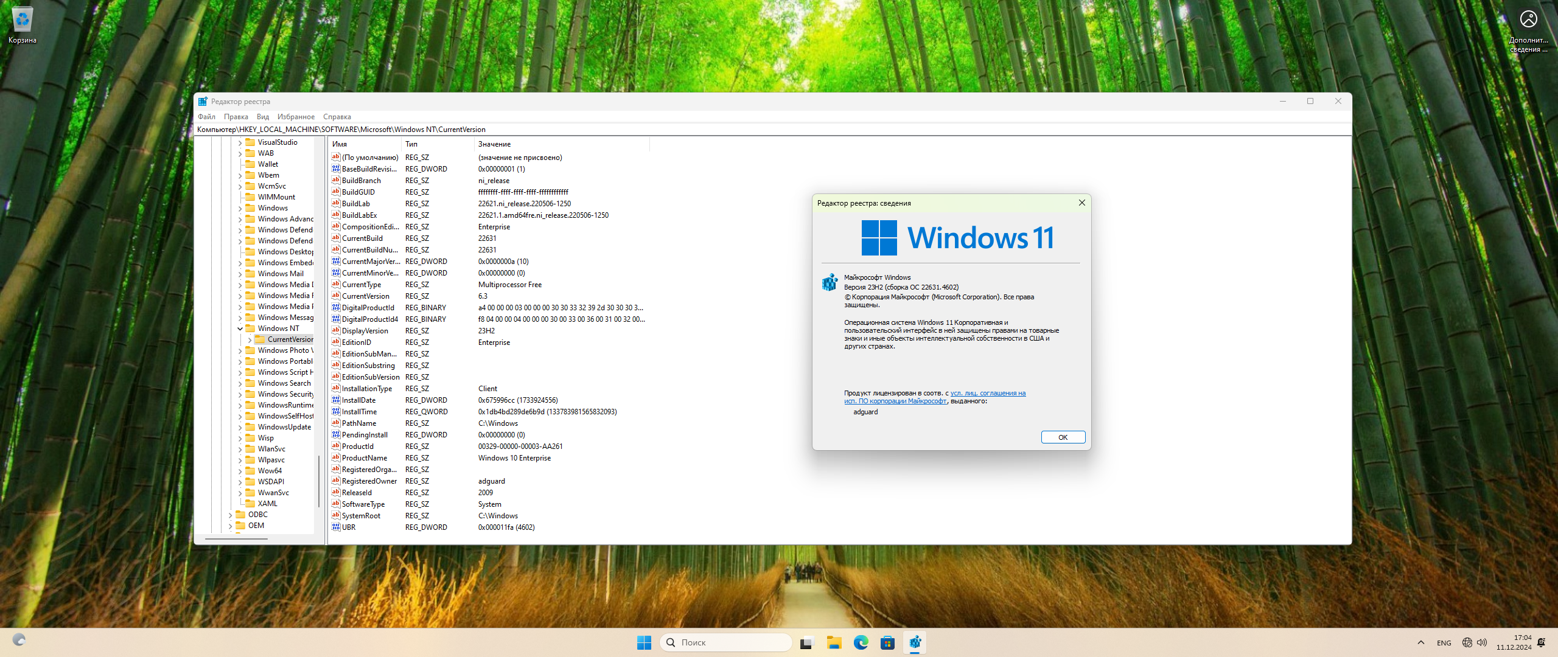Click the UBR DWORD value icon
Viewport: 1558px width, 657px height.
(x=335, y=527)
